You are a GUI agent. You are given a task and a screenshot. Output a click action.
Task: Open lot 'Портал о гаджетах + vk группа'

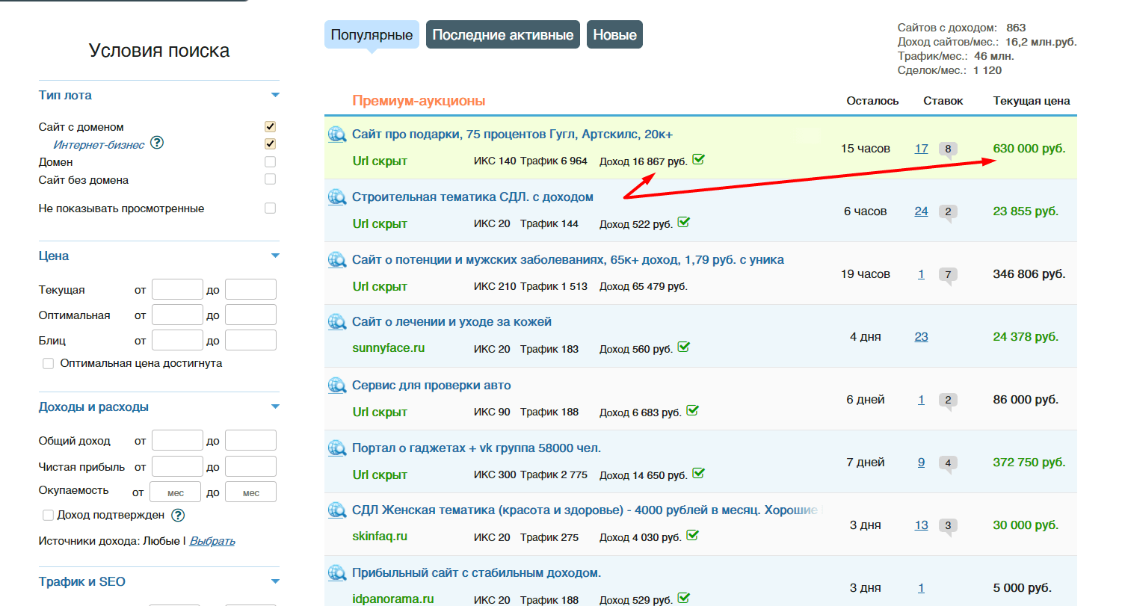click(476, 448)
